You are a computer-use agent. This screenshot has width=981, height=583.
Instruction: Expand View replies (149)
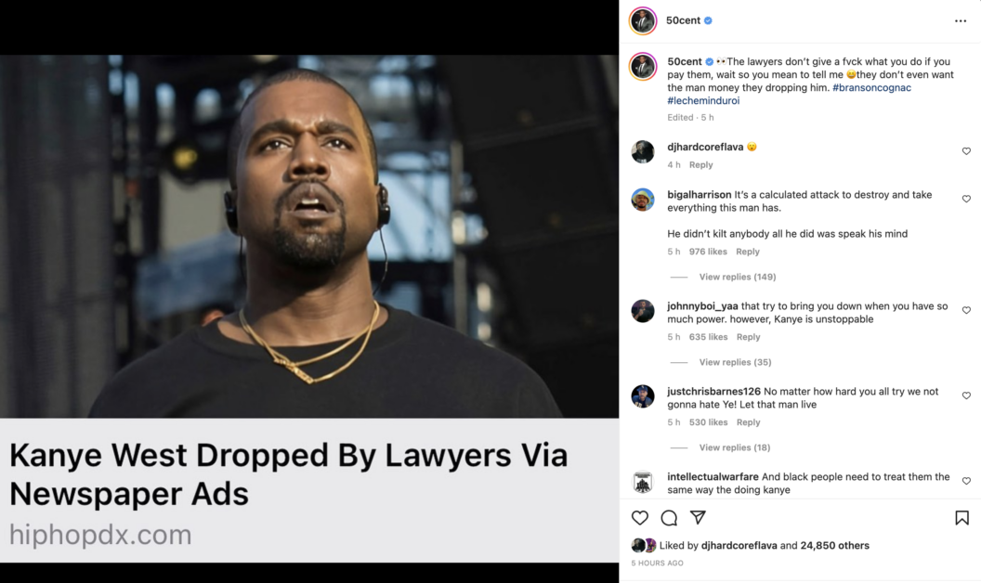[737, 277]
